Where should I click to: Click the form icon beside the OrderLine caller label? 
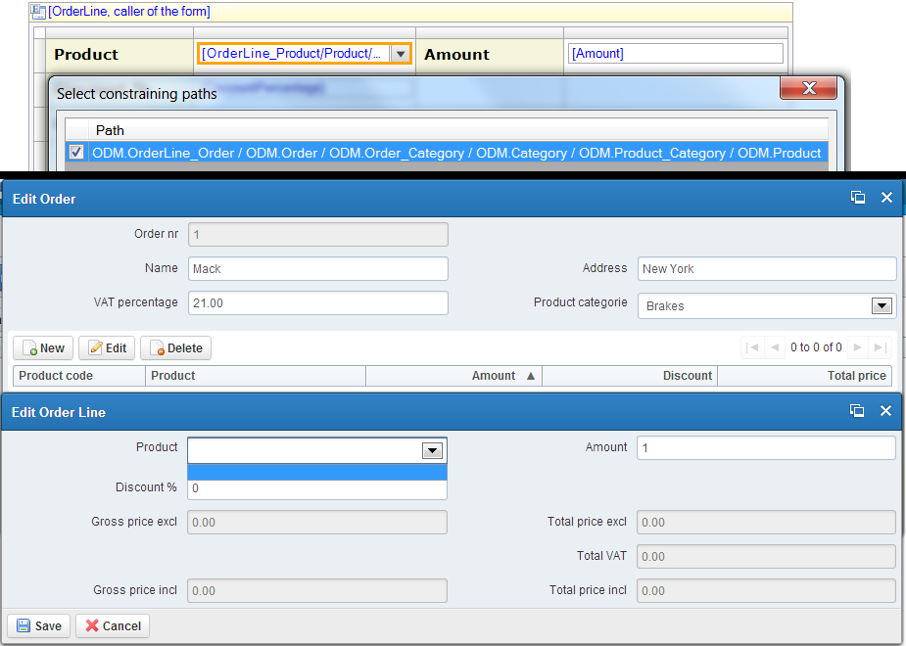(x=35, y=12)
